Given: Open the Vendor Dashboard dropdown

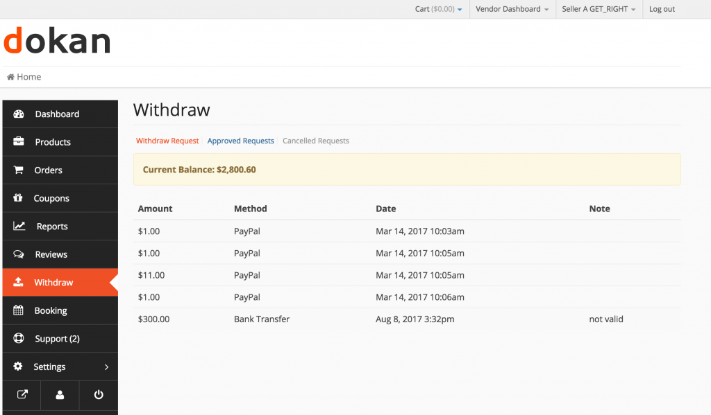Looking at the screenshot, I should pos(512,9).
